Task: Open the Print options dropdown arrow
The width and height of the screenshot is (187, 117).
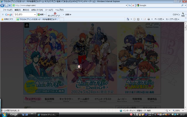Action: pos(152,19)
